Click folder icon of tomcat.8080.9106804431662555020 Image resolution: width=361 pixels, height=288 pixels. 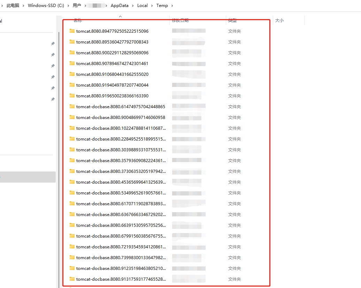(x=72, y=74)
